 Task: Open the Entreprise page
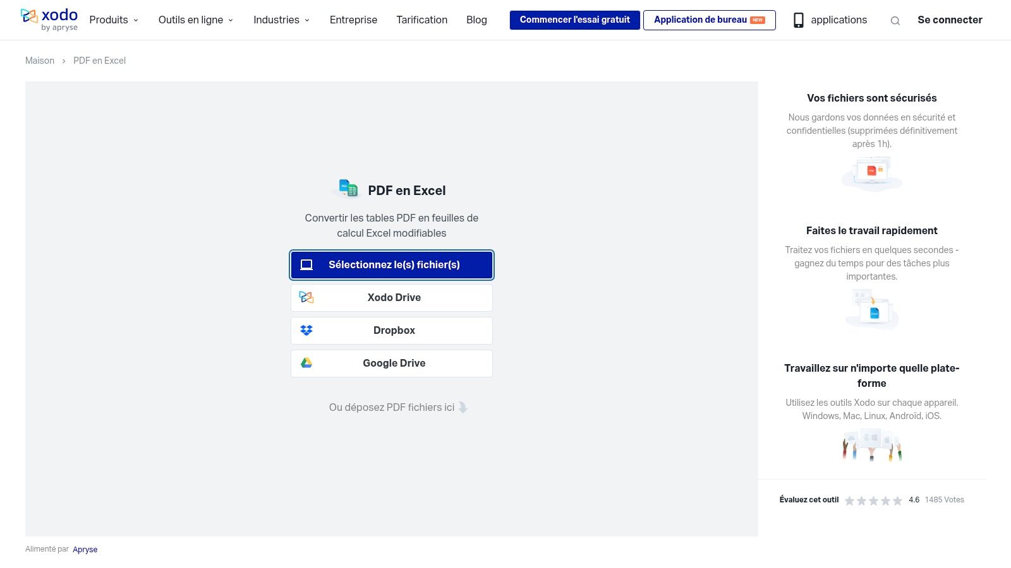coord(353,20)
